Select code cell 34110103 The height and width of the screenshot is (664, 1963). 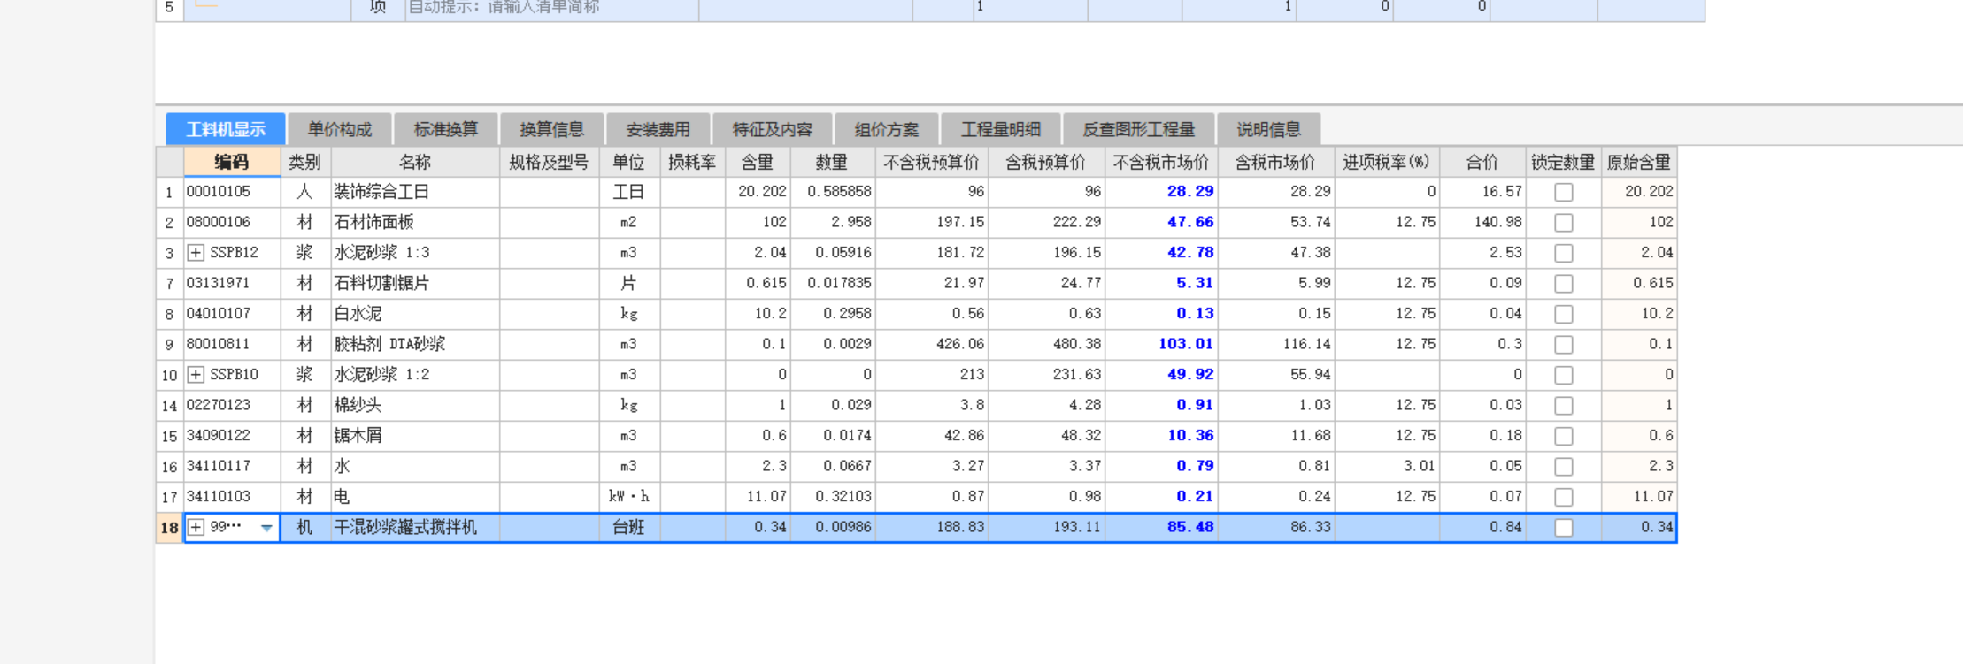232,497
